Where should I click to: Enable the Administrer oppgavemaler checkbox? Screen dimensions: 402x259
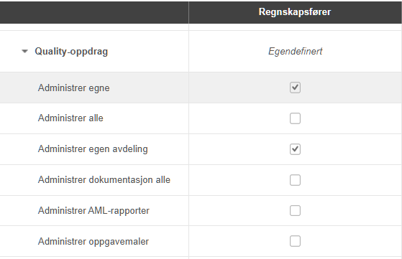tap(295, 241)
